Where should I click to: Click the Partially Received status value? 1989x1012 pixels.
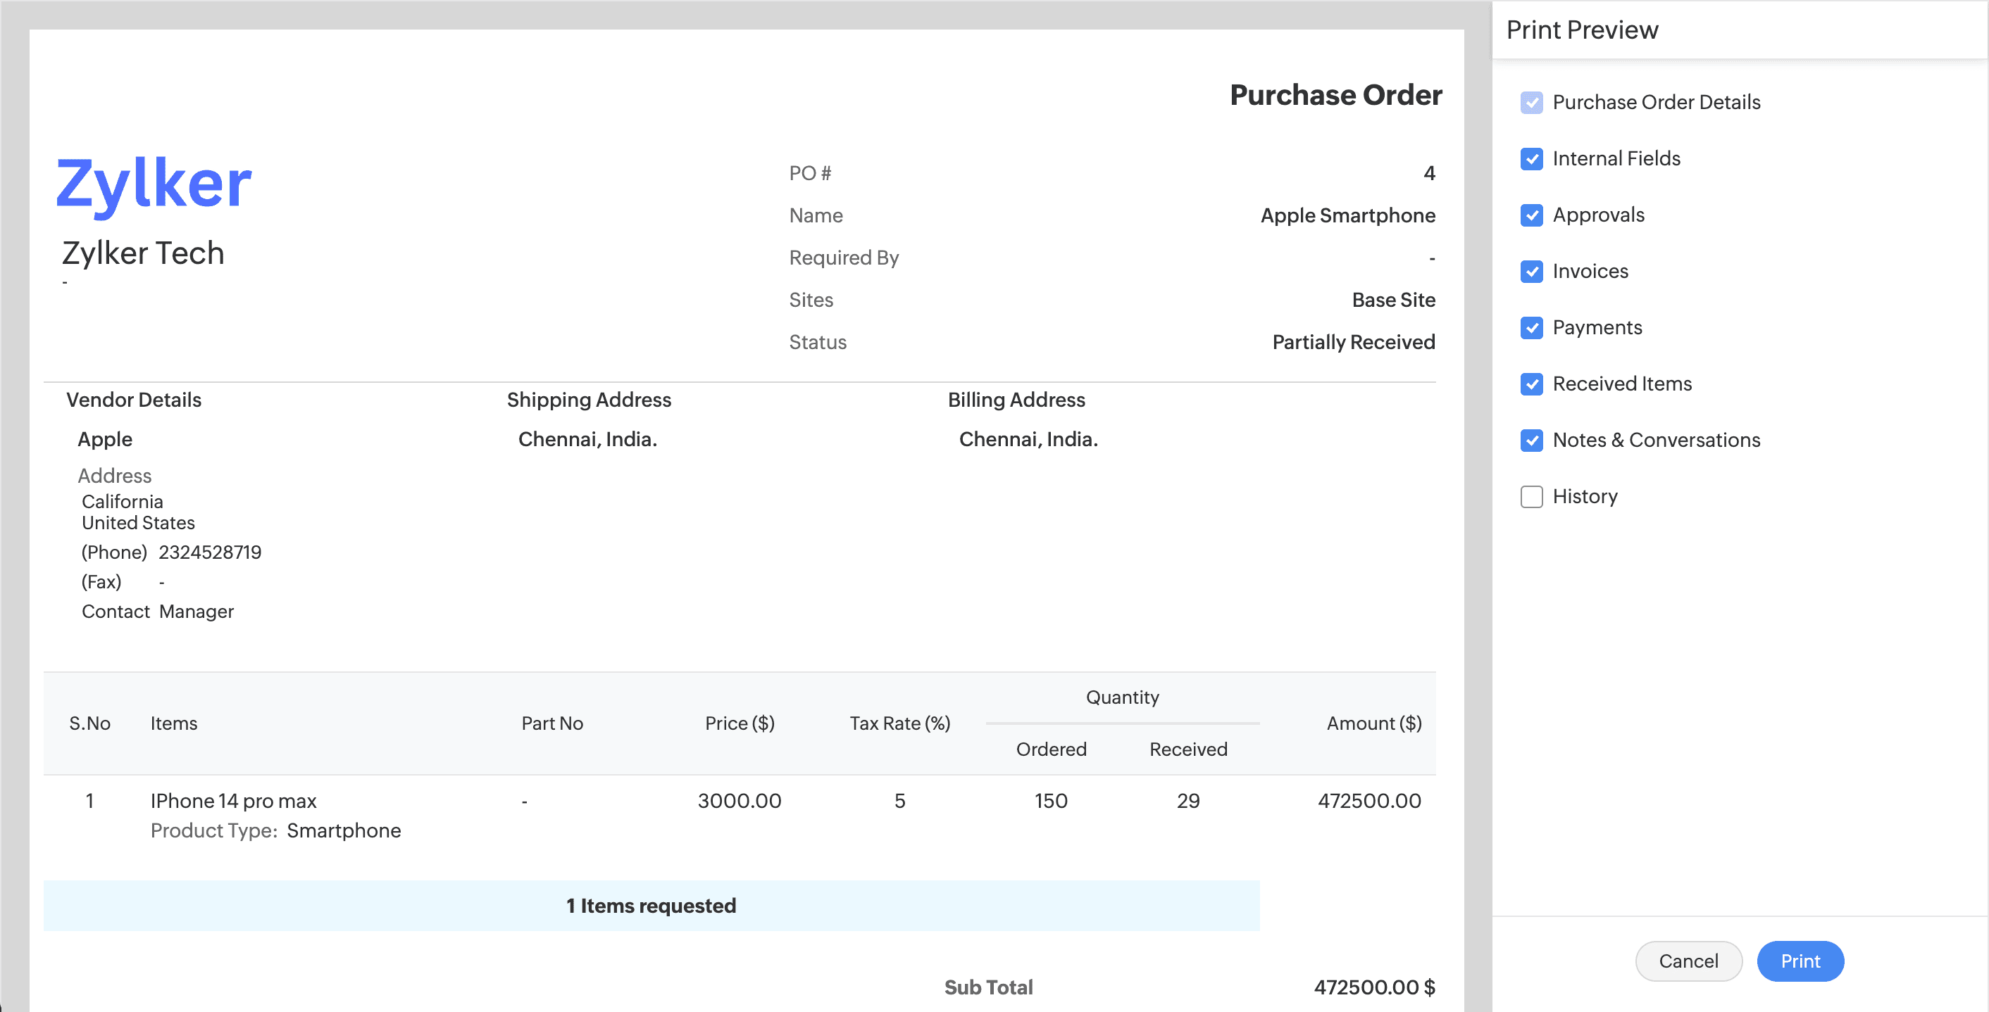tap(1353, 342)
